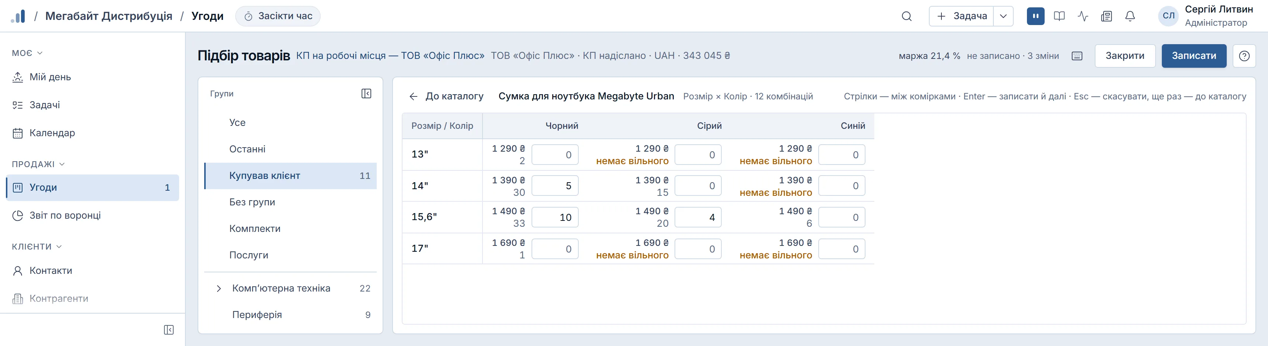Open Контакти in sidebar
Screen dimensions: 1268x346
[x=93, y=271]
